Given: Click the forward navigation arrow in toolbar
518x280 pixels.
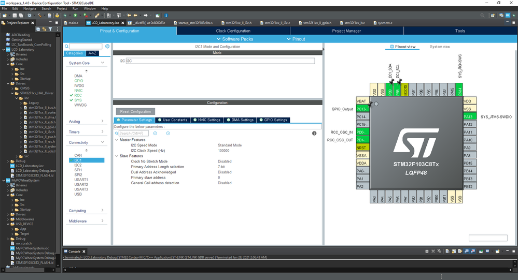Looking at the screenshot, I should click(x=145, y=15).
